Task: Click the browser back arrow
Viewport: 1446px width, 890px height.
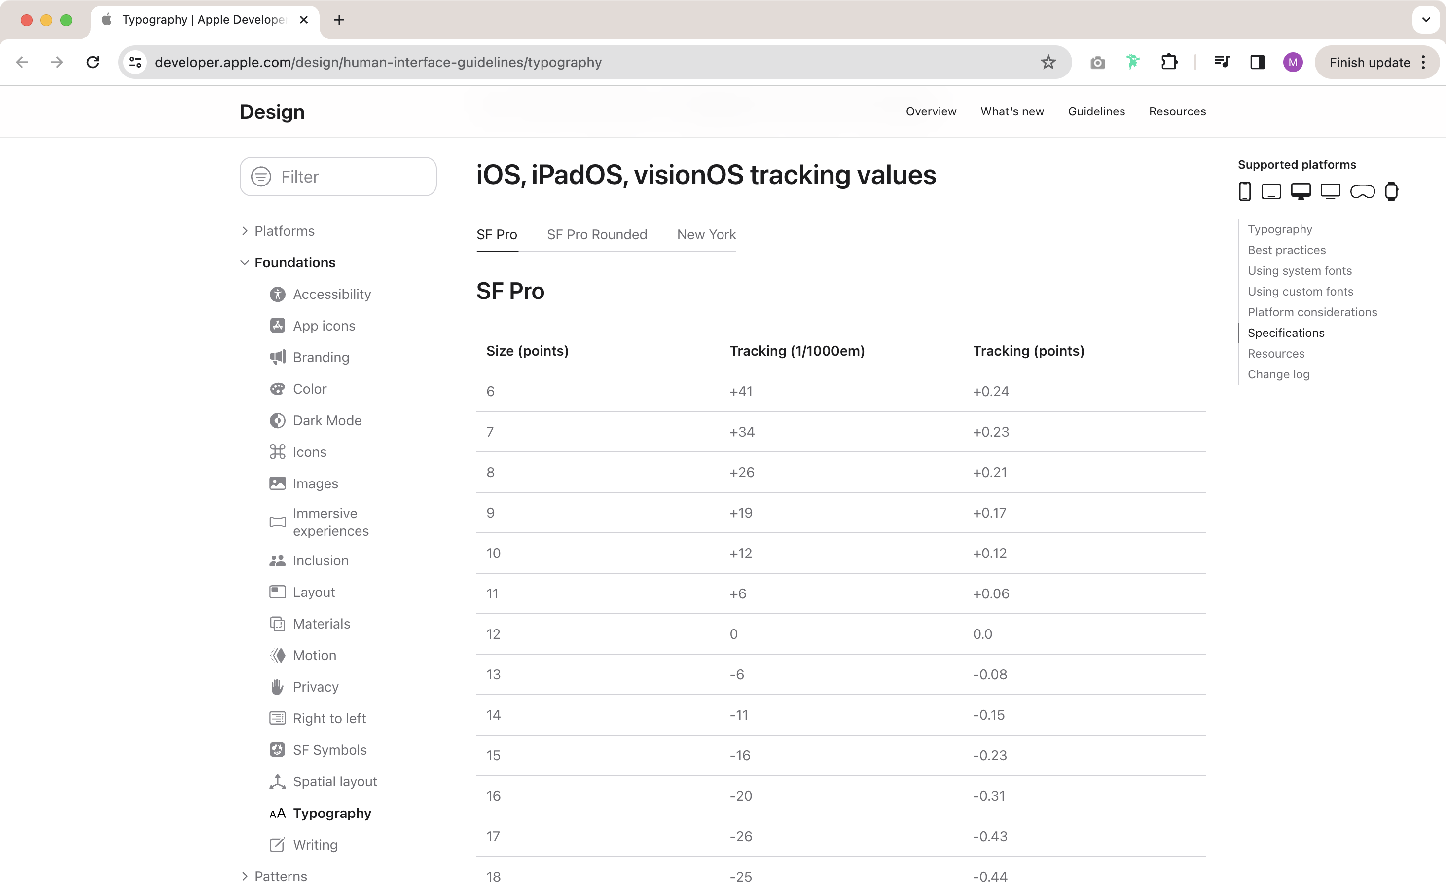Action: [22, 62]
